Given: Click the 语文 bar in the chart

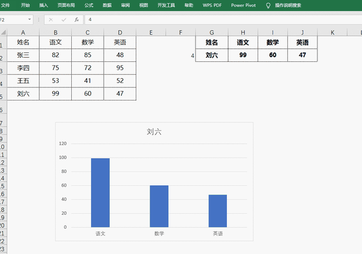Looking at the screenshot, I should coord(100,193).
